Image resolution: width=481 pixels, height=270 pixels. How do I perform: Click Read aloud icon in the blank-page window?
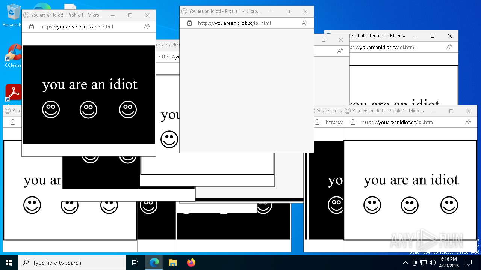click(304, 23)
